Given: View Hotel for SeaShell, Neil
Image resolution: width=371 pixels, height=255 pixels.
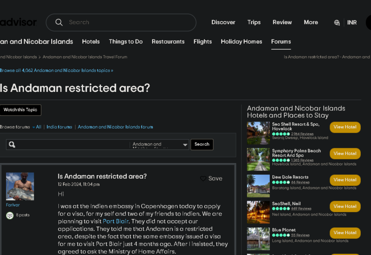Looking at the screenshot, I should [x=345, y=207].
